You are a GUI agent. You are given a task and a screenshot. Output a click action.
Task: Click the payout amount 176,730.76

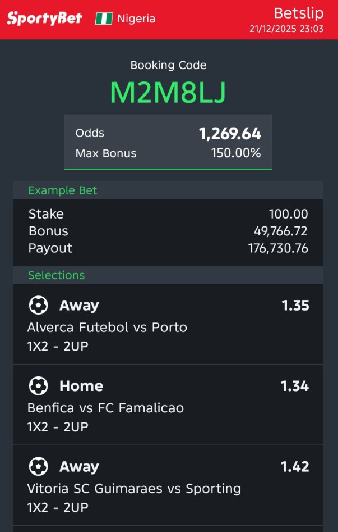pyautogui.click(x=278, y=248)
